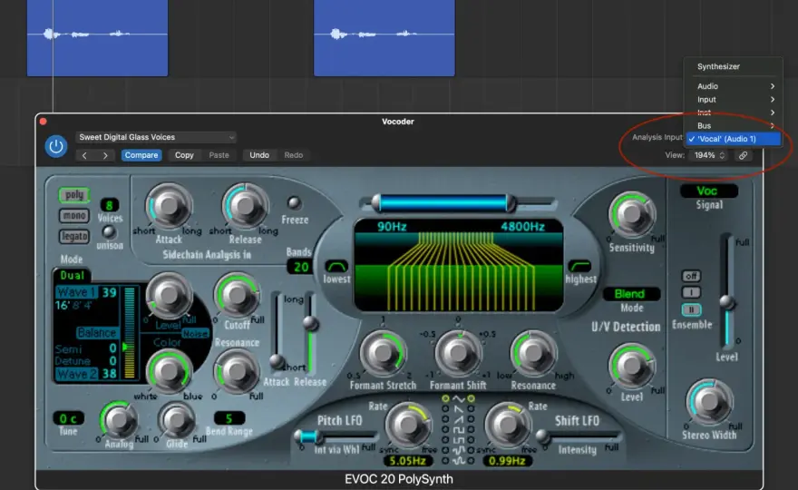
Task: Open the Sweet Digital Glass Voices preset dropdown
Action: click(x=156, y=138)
